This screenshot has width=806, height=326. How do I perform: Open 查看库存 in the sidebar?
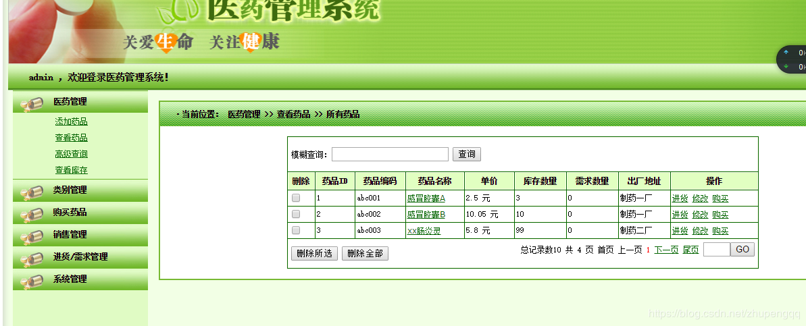click(x=71, y=170)
